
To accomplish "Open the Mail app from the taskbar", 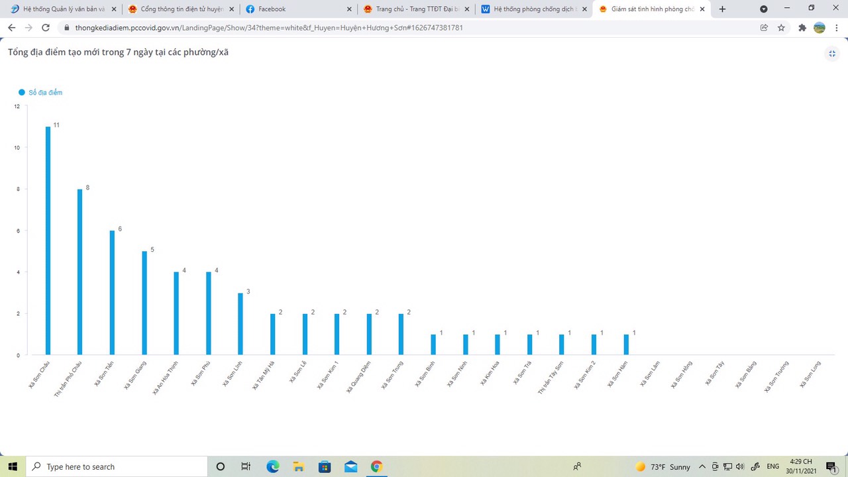I will pyautogui.click(x=350, y=466).
